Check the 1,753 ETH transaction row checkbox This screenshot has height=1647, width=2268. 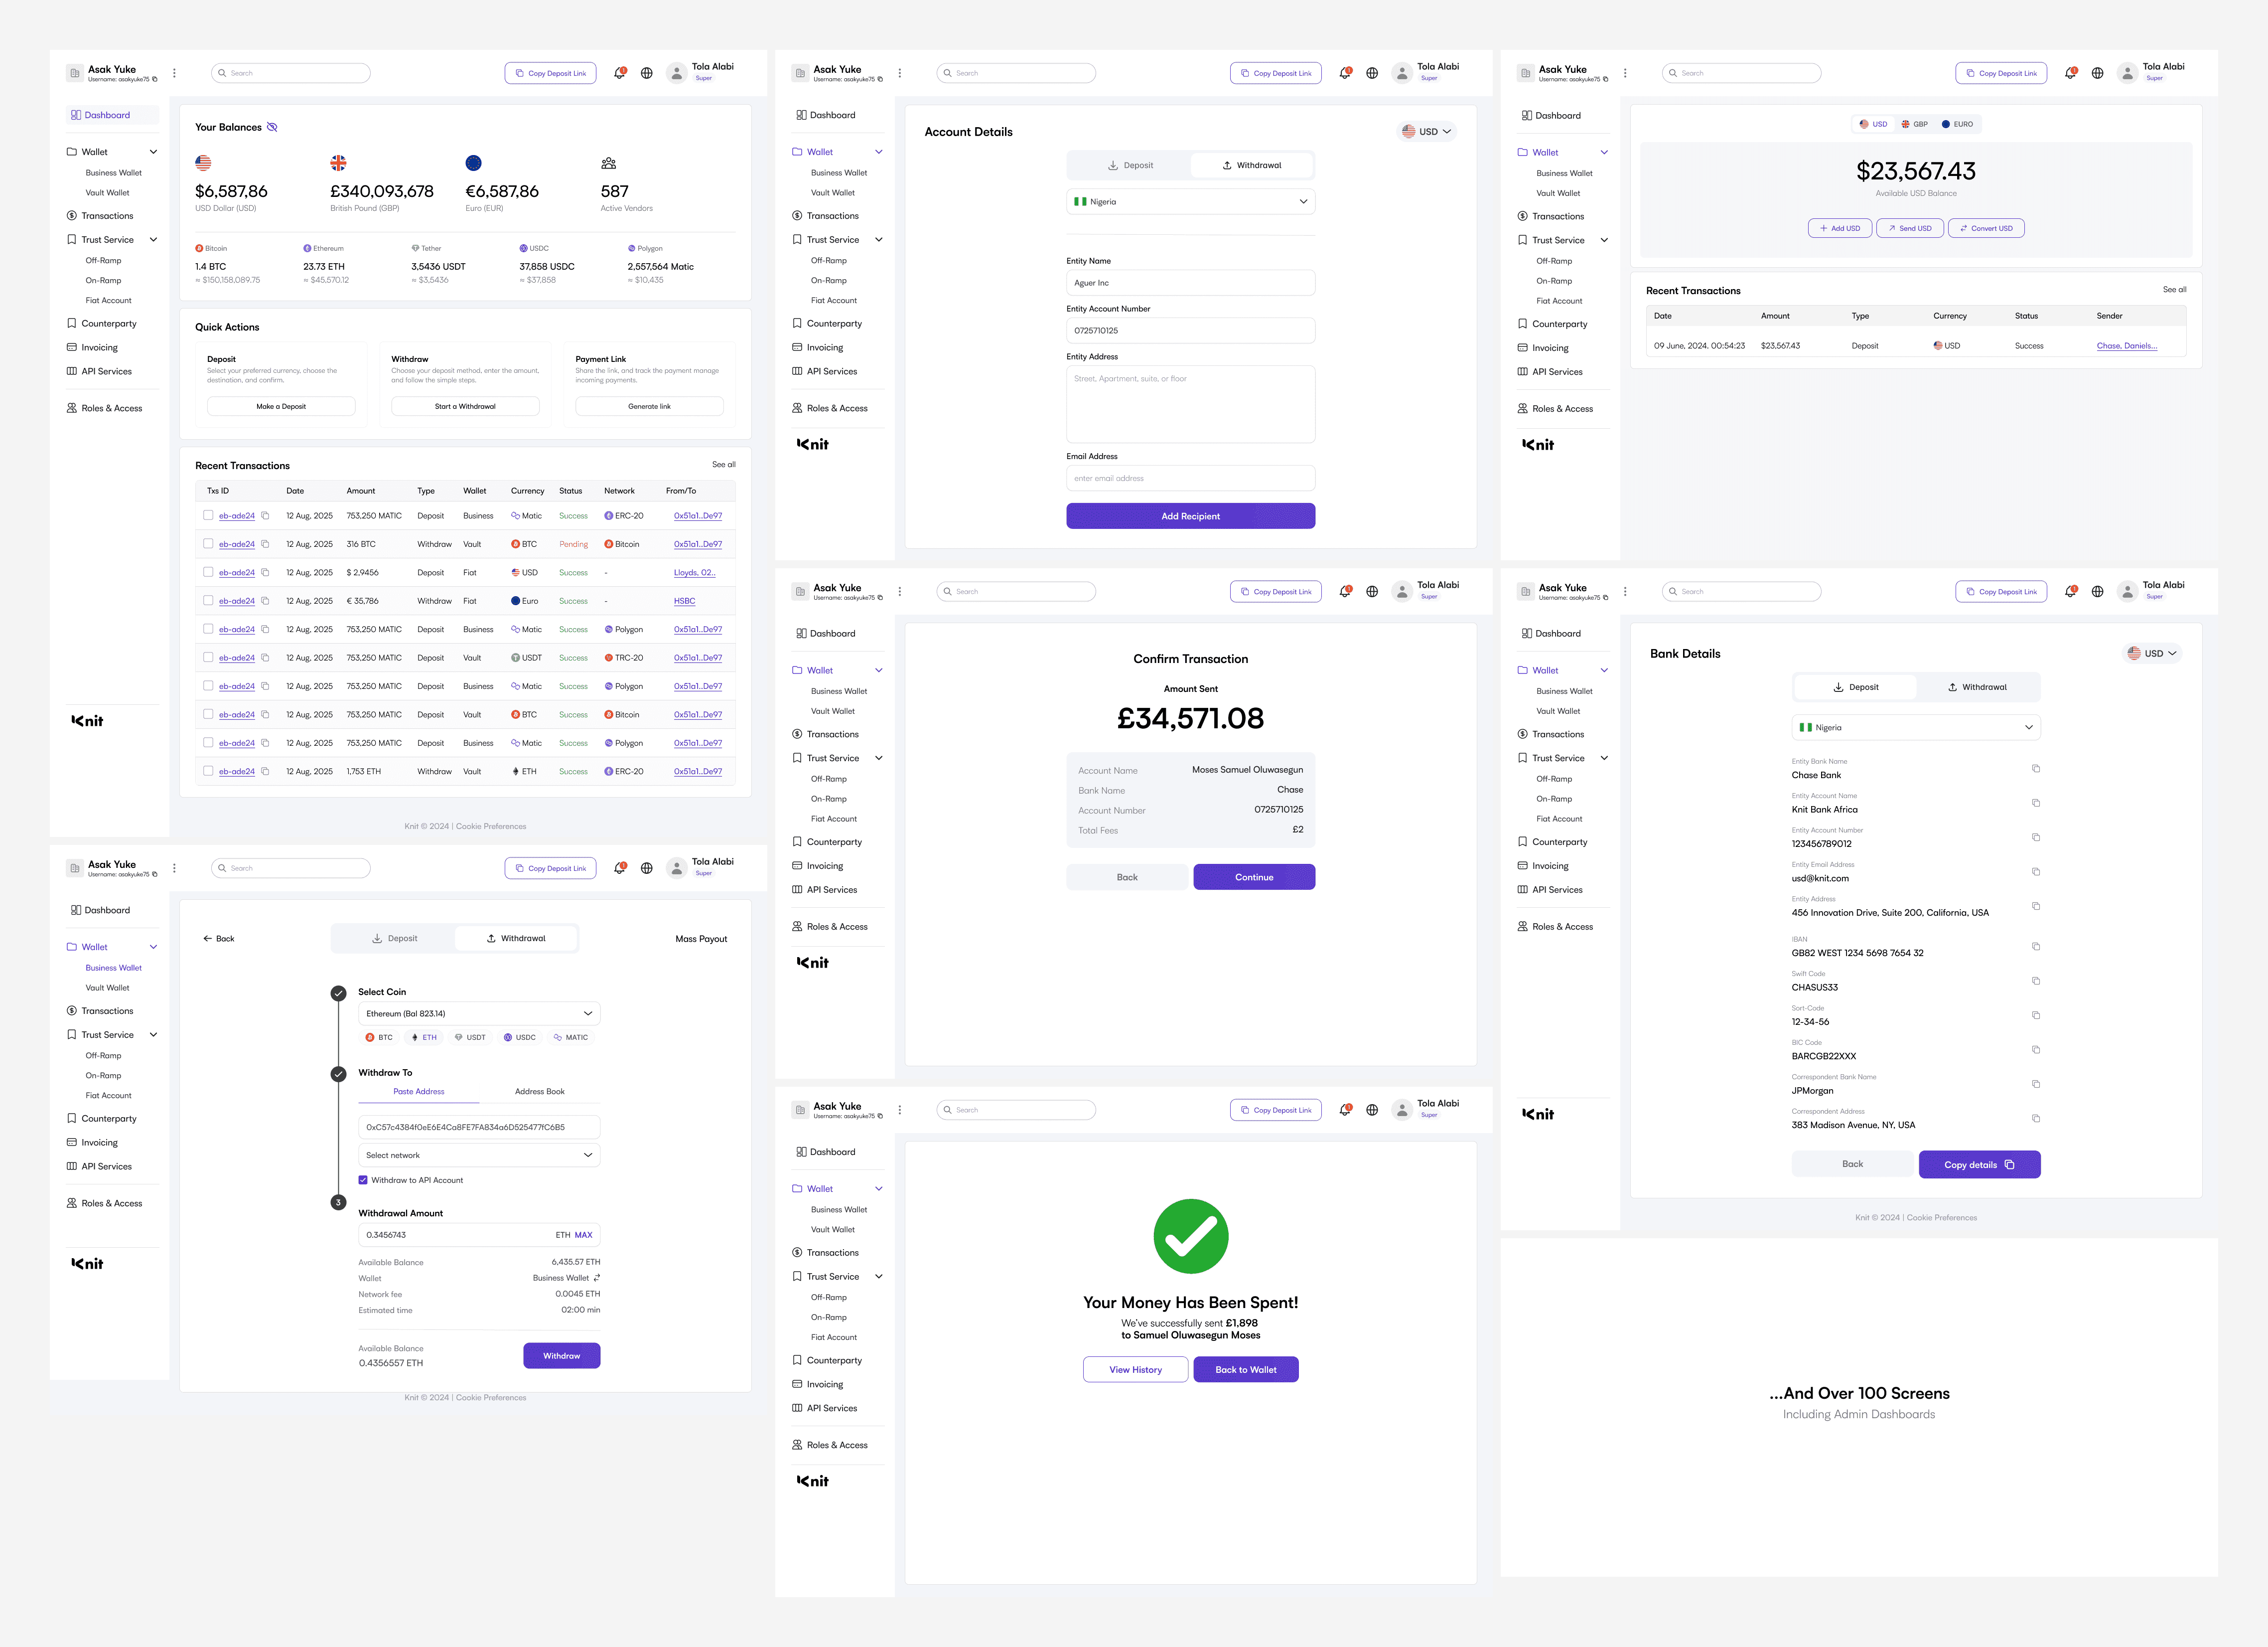(x=208, y=771)
